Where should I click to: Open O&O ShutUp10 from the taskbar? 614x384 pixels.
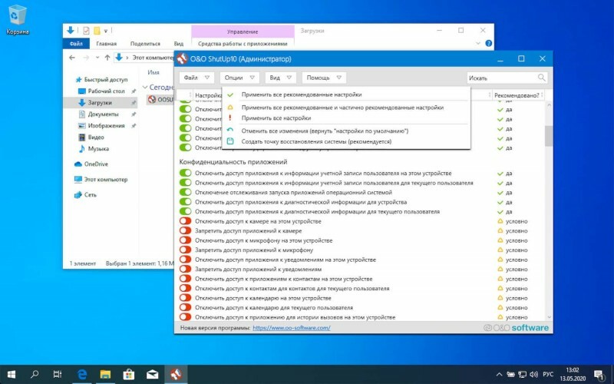point(176,375)
